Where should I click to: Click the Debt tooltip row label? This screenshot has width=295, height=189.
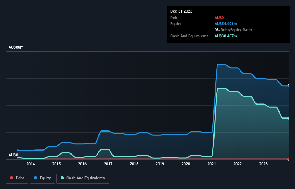pyautogui.click(x=174, y=18)
